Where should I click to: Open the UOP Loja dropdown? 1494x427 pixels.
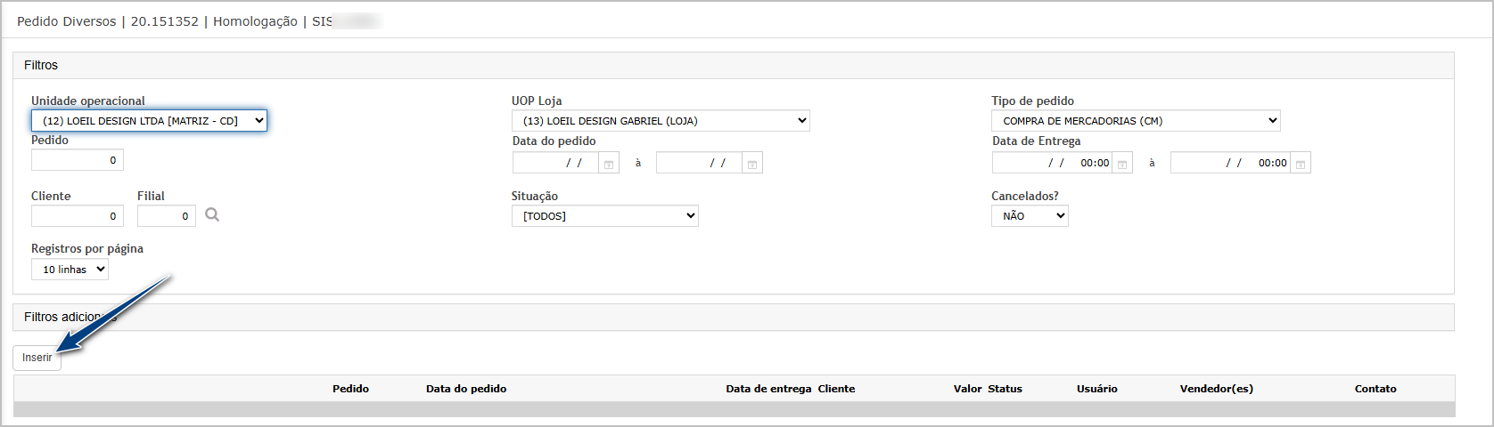(661, 121)
